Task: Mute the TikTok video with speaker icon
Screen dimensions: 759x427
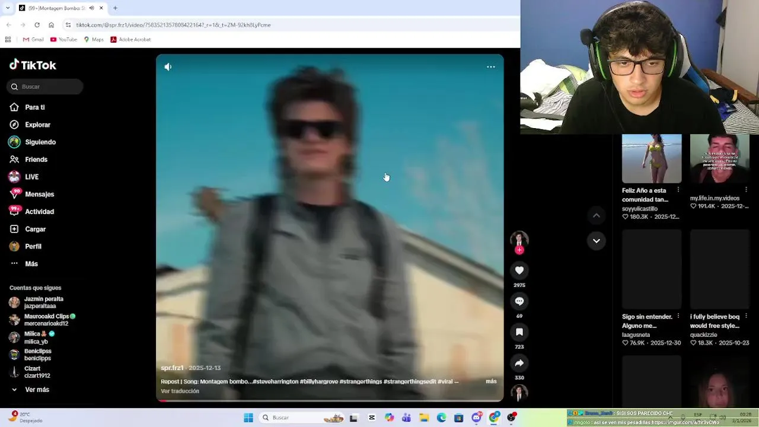Action: click(x=168, y=67)
